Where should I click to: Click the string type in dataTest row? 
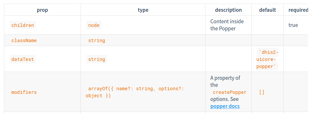point(97,59)
